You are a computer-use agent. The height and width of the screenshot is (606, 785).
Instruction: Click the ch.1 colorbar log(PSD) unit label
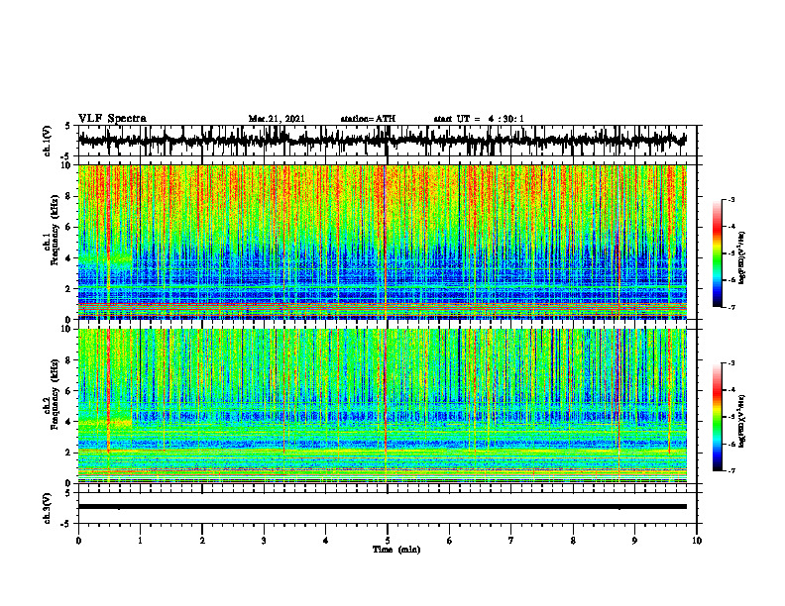click(x=742, y=258)
